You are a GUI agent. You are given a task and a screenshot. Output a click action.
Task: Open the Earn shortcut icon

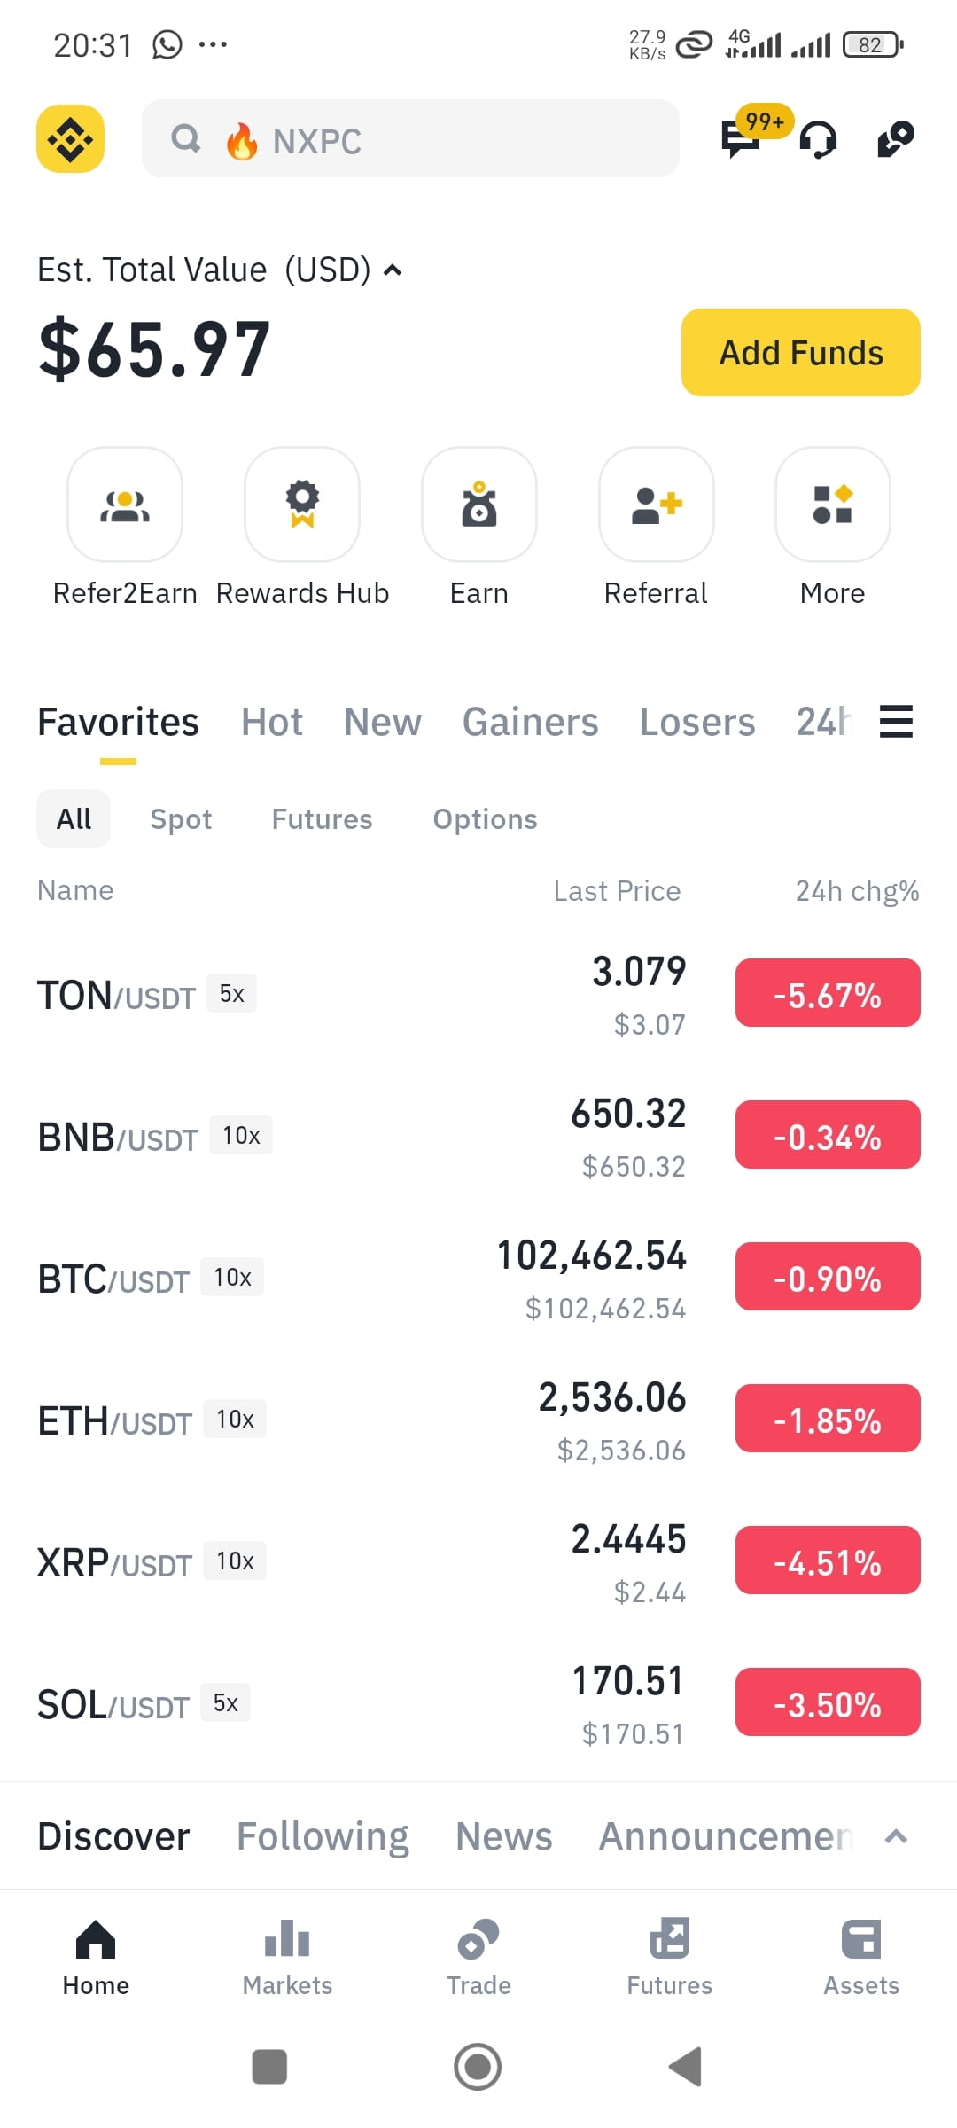point(479,505)
